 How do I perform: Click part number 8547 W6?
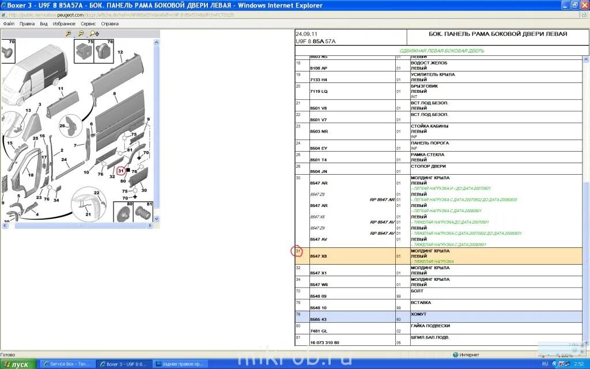click(x=319, y=285)
